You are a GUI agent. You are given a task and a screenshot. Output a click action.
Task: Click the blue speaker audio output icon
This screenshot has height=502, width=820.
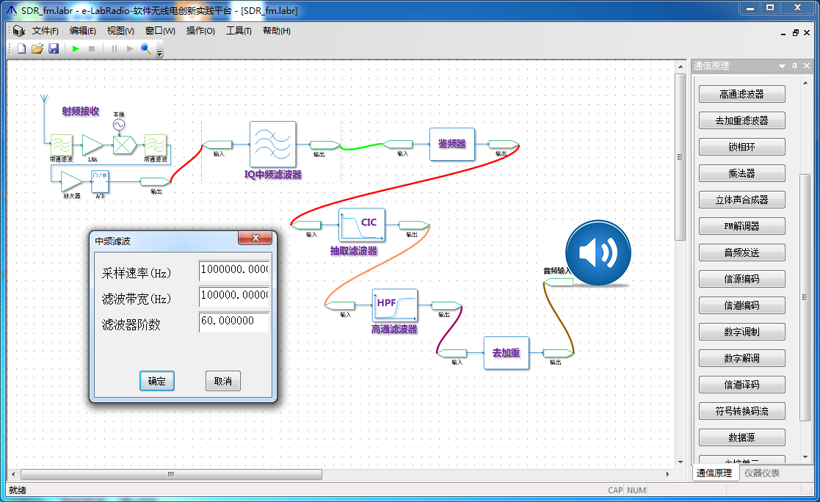coord(598,253)
